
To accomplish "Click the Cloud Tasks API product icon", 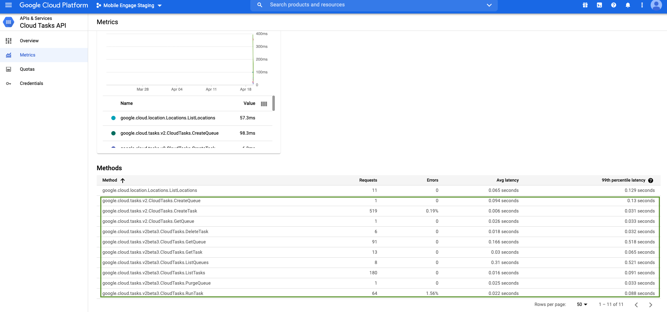I will (9, 22).
